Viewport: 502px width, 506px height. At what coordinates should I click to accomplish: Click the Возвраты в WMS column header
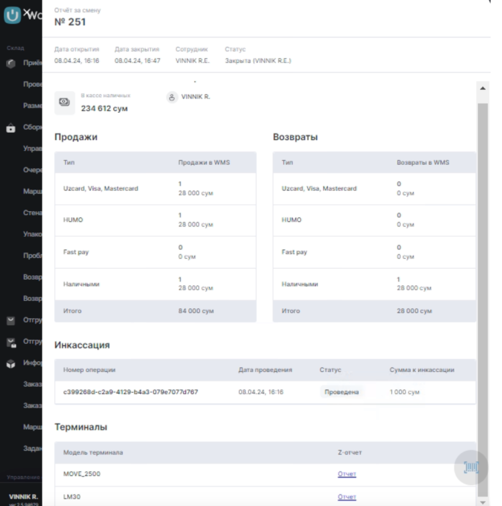423,162
